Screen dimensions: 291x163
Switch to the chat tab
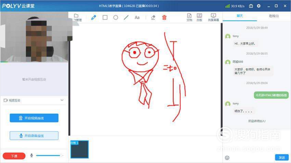(x=240, y=16)
